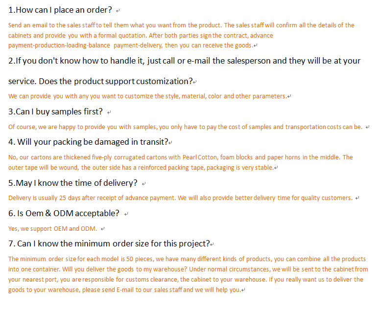The image size is (376, 310).
Task: Click the minimum order size question heading
Action: [109, 243]
